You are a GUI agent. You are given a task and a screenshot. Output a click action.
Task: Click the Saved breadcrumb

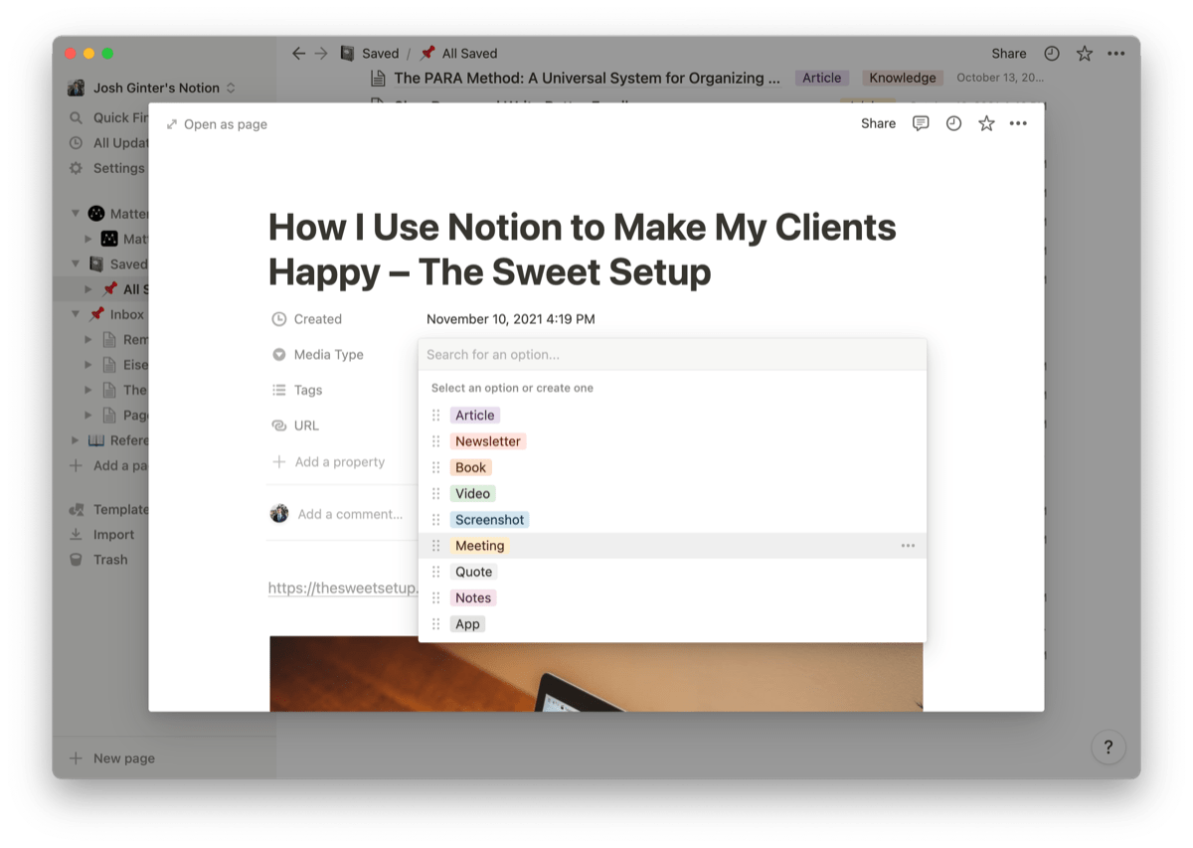pos(370,54)
